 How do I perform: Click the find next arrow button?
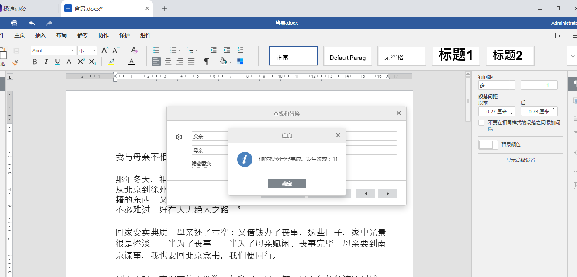point(387,194)
